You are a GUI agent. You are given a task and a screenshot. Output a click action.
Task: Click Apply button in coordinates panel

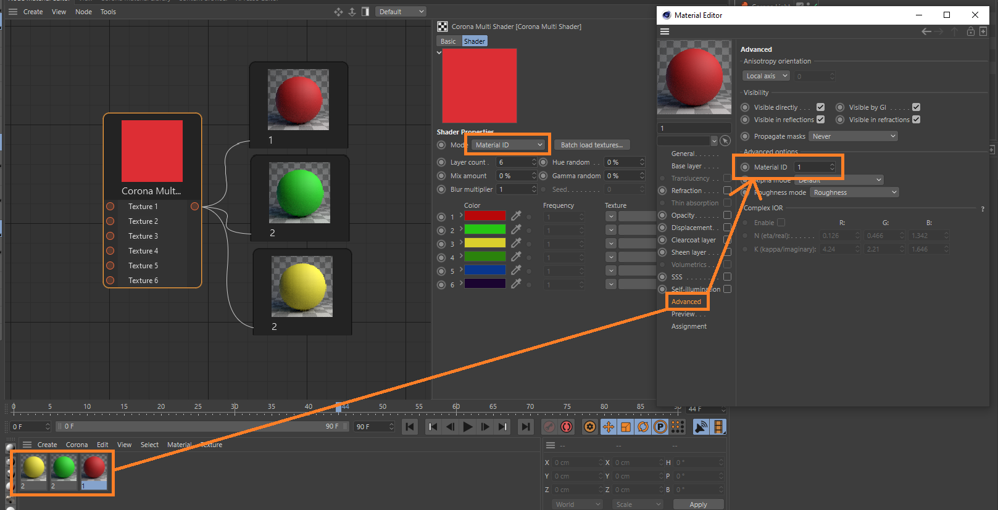[x=698, y=504]
